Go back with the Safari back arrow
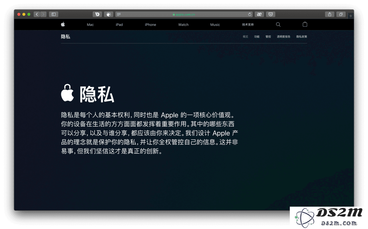The image size is (368, 229). pyautogui.click(x=36, y=14)
